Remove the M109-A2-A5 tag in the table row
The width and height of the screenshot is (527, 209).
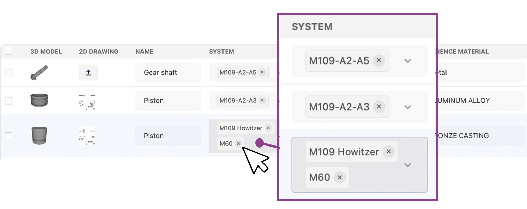pyautogui.click(x=262, y=72)
